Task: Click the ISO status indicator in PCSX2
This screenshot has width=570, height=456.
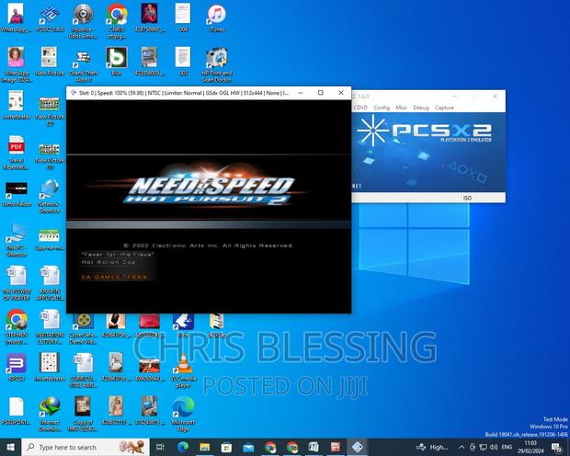Action: pyautogui.click(x=467, y=198)
